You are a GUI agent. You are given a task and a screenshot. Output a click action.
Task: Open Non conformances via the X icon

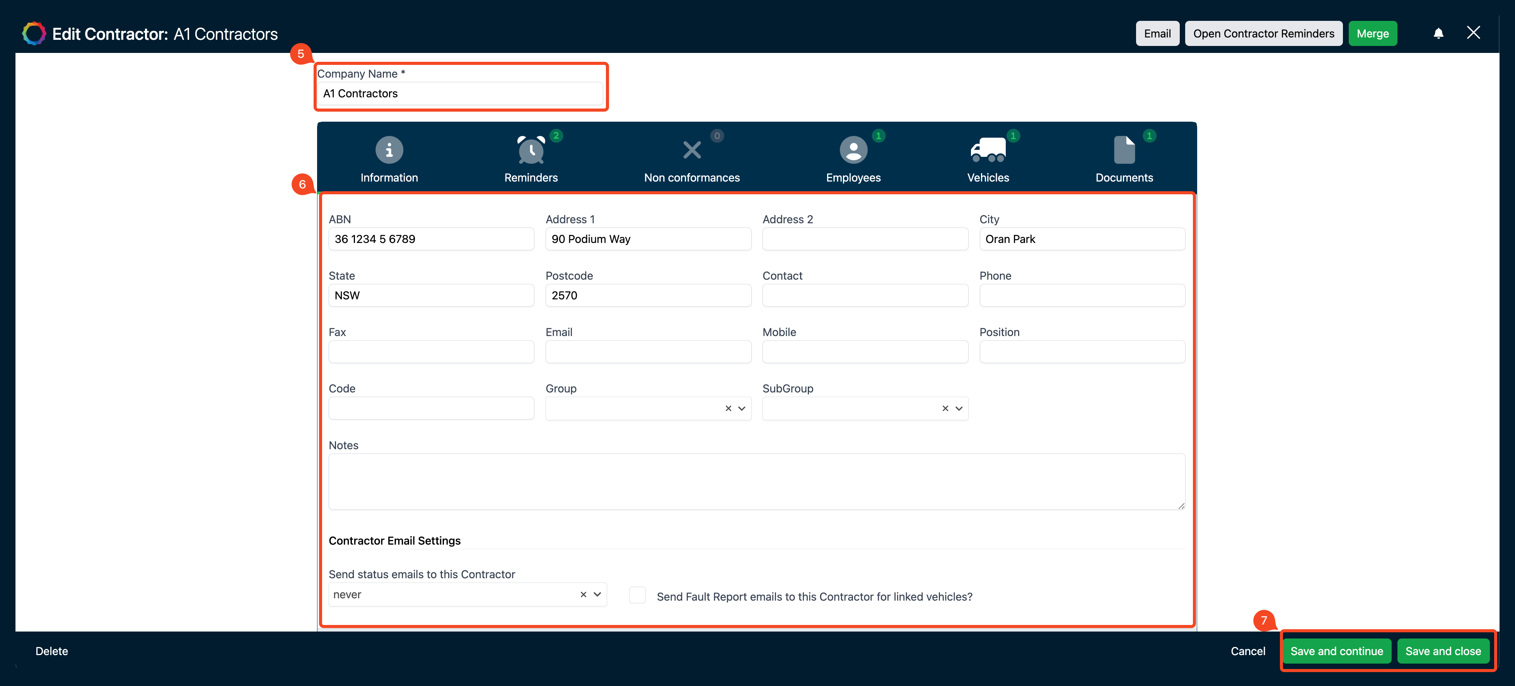(692, 150)
